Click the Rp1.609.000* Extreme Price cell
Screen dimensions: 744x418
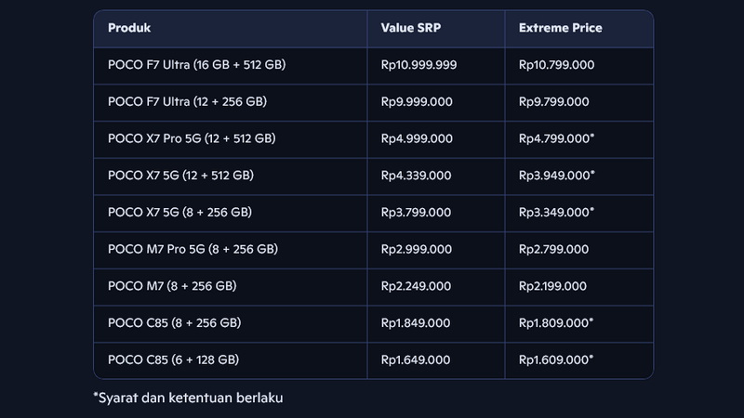click(x=556, y=359)
